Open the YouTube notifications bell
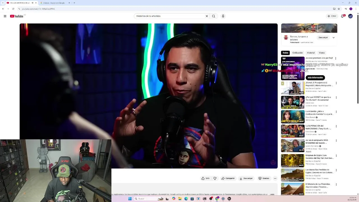The image size is (359, 202). click(x=342, y=16)
